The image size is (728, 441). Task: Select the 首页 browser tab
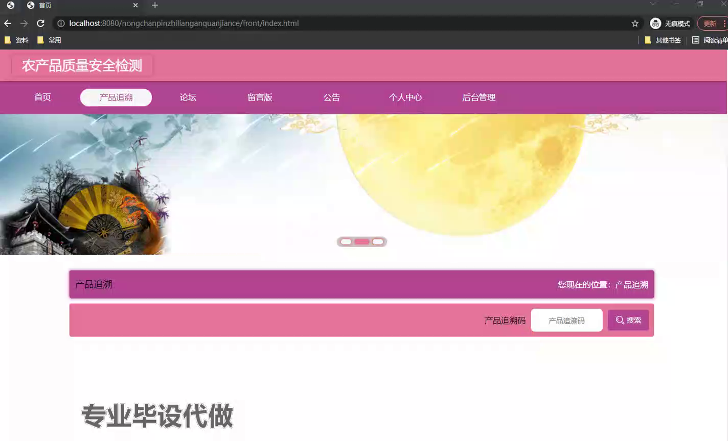82,5
